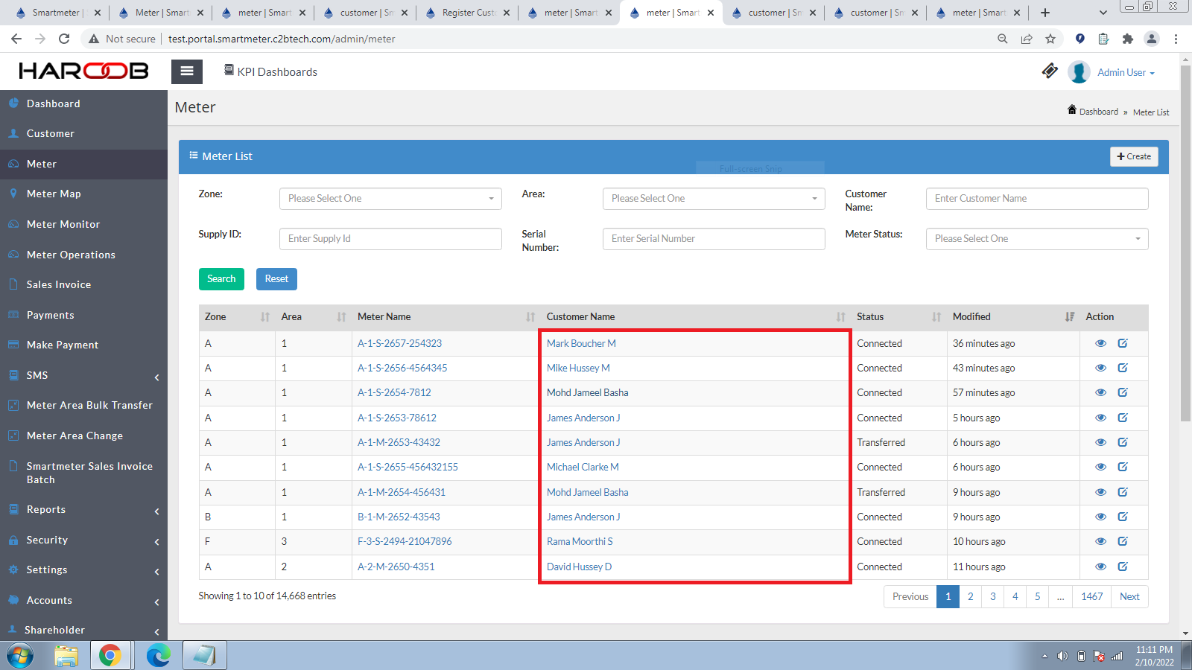
Task: Edit meter B-1-M-2652-43543
Action: tap(1123, 517)
